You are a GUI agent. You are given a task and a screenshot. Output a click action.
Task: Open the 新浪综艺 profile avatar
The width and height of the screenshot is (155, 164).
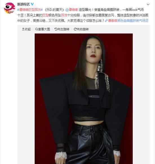click(x=10, y=8)
